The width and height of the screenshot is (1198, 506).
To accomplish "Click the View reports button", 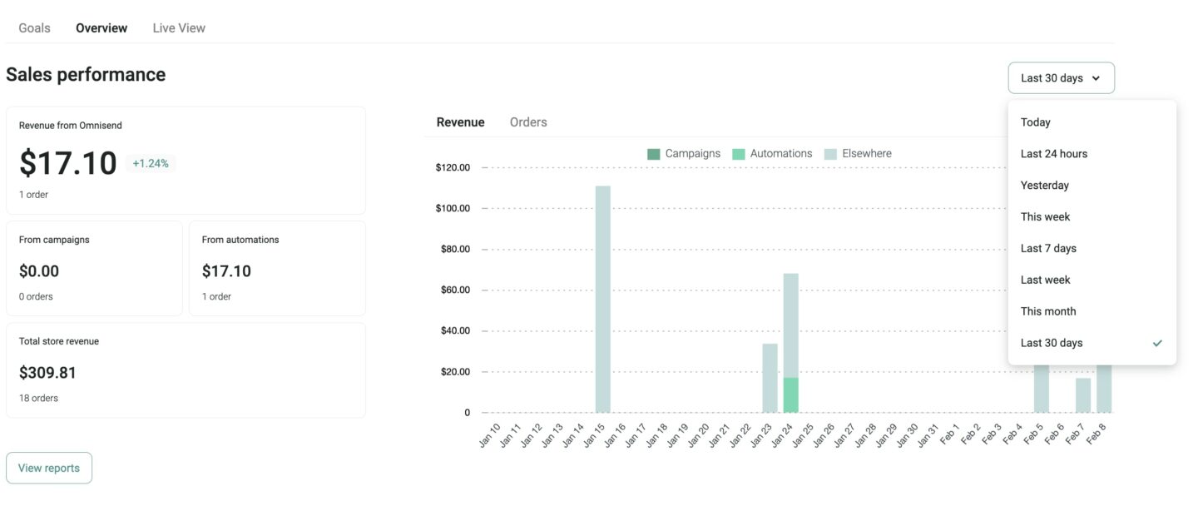I will (48, 468).
